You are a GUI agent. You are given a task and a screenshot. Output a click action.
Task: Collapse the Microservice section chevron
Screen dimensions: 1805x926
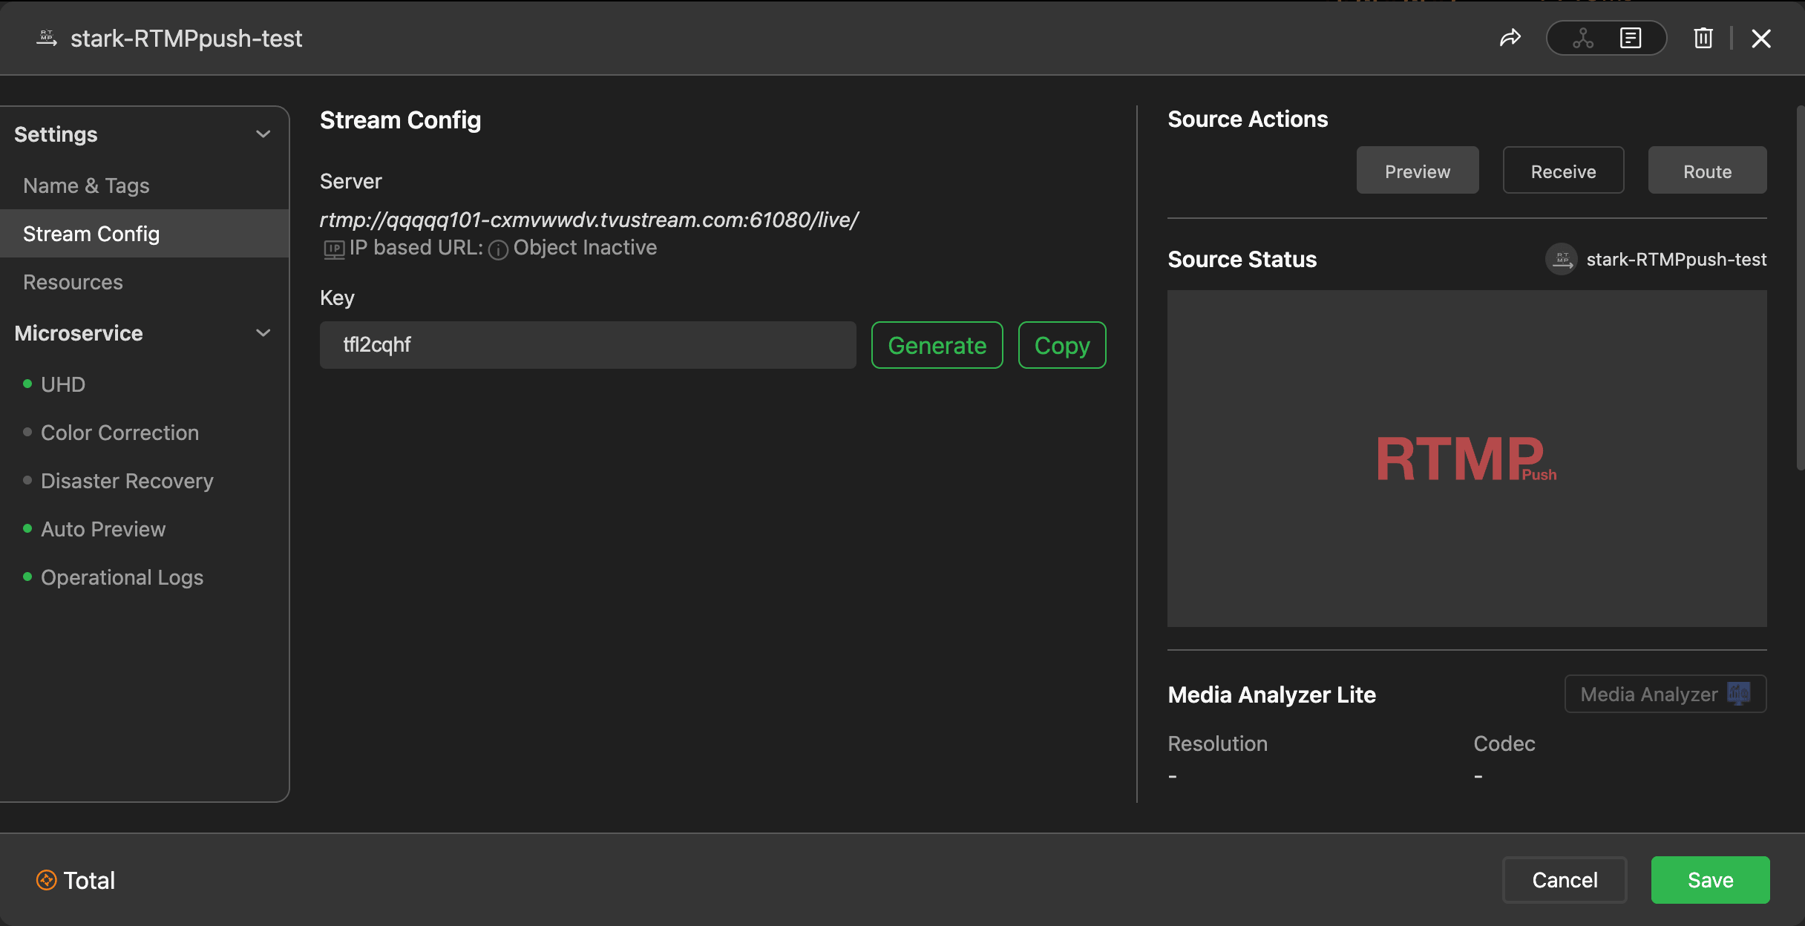[x=263, y=333]
